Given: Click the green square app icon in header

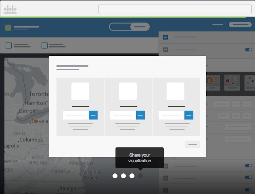Looking at the screenshot, I should click(8, 27).
